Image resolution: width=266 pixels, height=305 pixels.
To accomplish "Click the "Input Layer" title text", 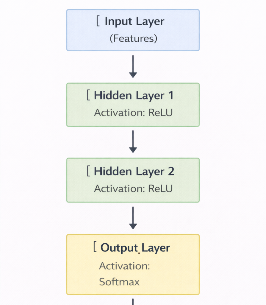I will tap(134, 22).
